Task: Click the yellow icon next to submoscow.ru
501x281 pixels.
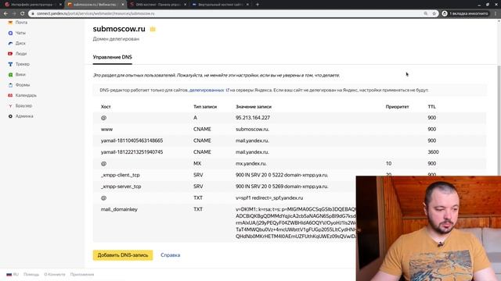Action: pyautogui.click(x=153, y=30)
